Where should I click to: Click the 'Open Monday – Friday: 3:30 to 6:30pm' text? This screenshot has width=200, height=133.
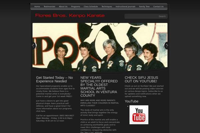(54, 118)
